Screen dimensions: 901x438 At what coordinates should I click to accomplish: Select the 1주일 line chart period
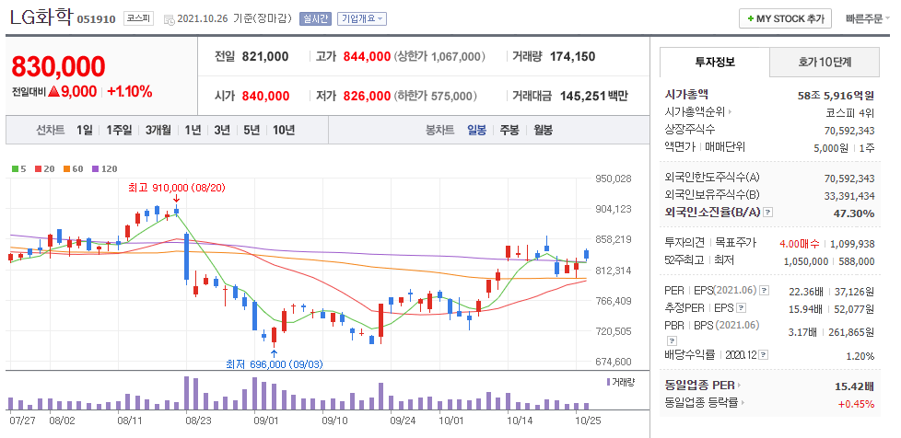[119, 131]
